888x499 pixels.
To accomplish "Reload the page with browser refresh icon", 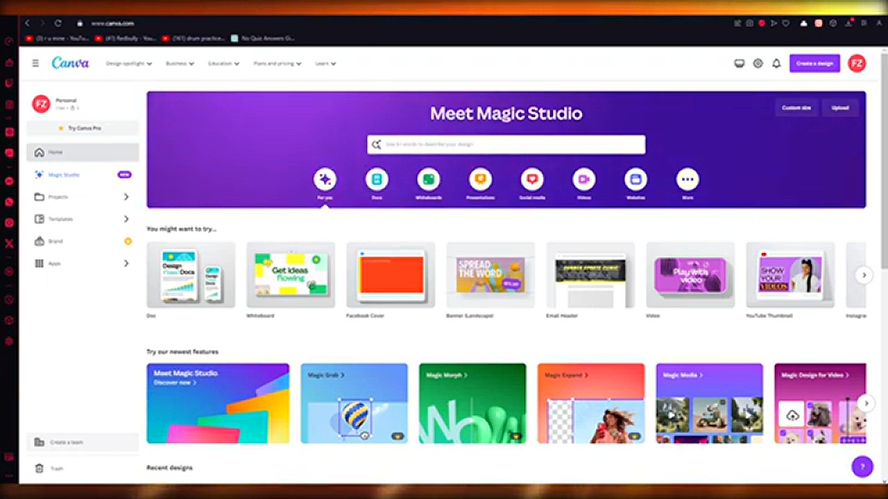I will pyautogui.click(x=58, y=23).
